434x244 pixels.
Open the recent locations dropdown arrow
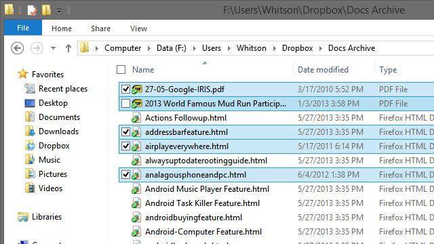click(x=53, y=48)
